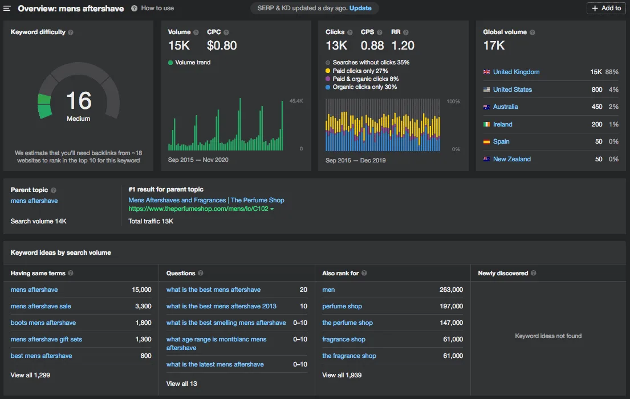Click the Having same terms info icon

(x=71, y=273)
